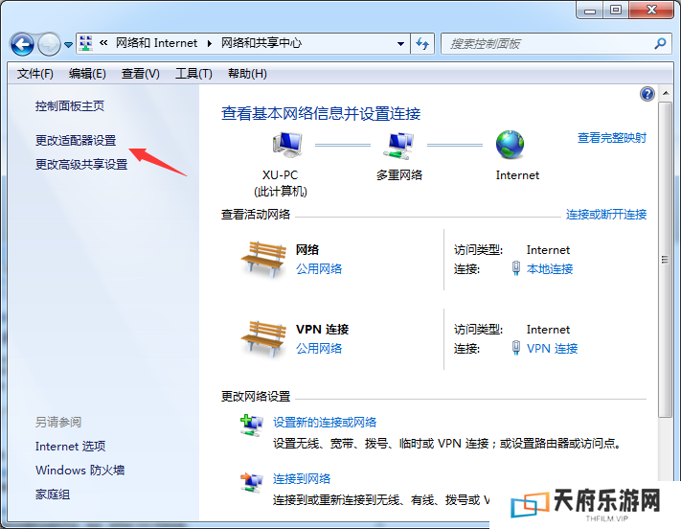
Task: Click the blue help question mark icon
Action: click(647, 94)
